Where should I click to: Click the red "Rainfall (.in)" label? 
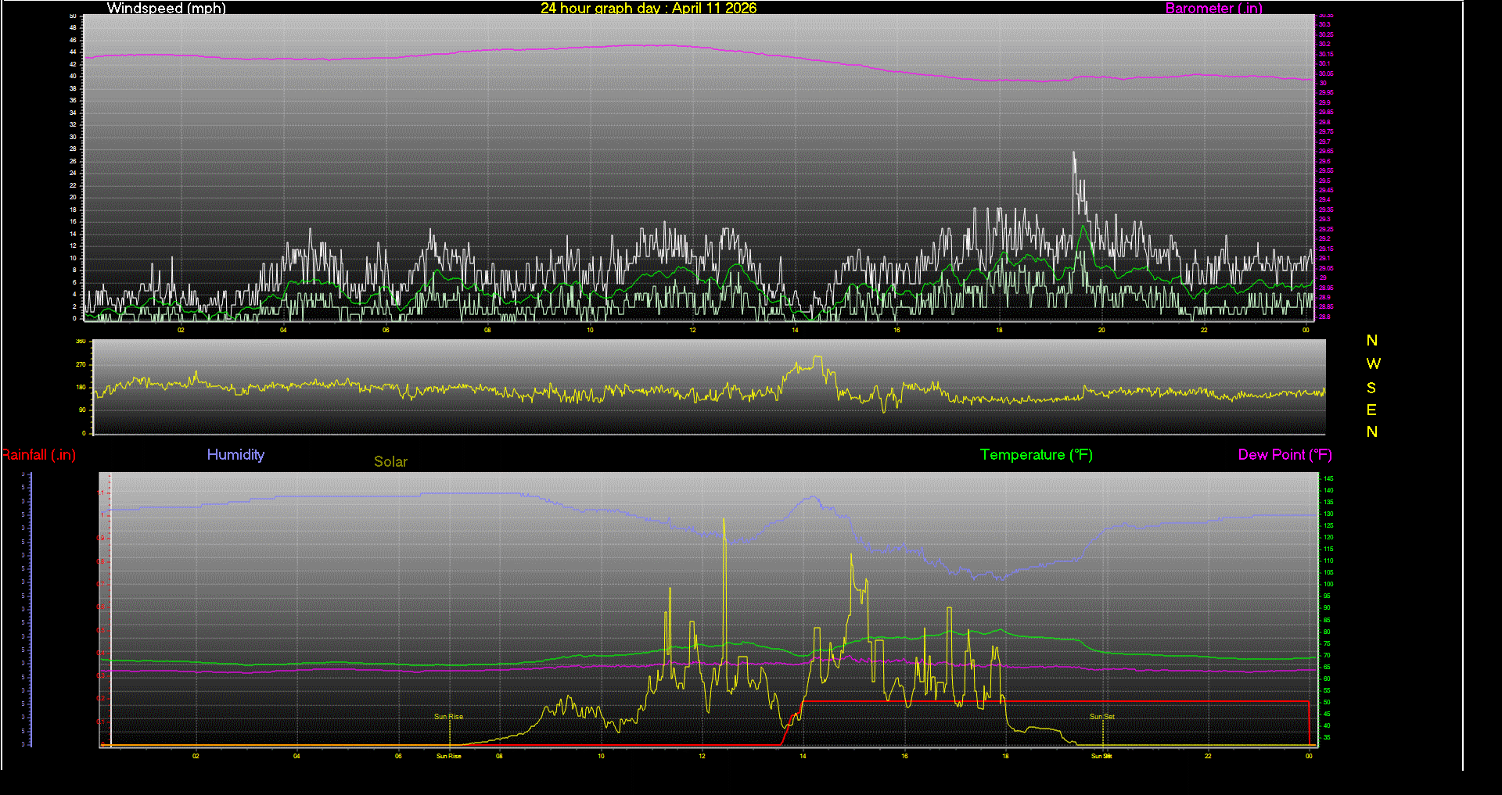click(39, 455)
